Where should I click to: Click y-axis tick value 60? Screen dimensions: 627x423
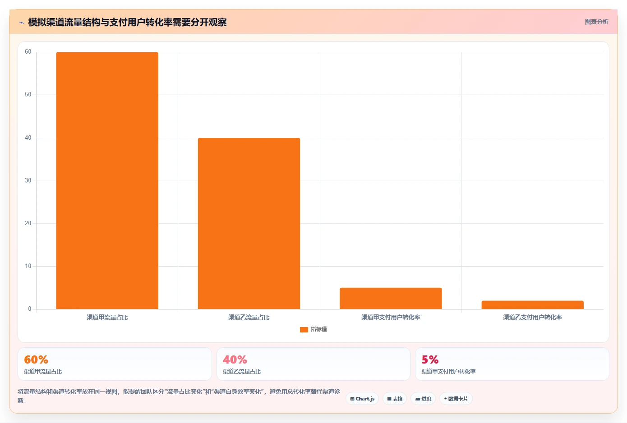(x=28, y=52)
